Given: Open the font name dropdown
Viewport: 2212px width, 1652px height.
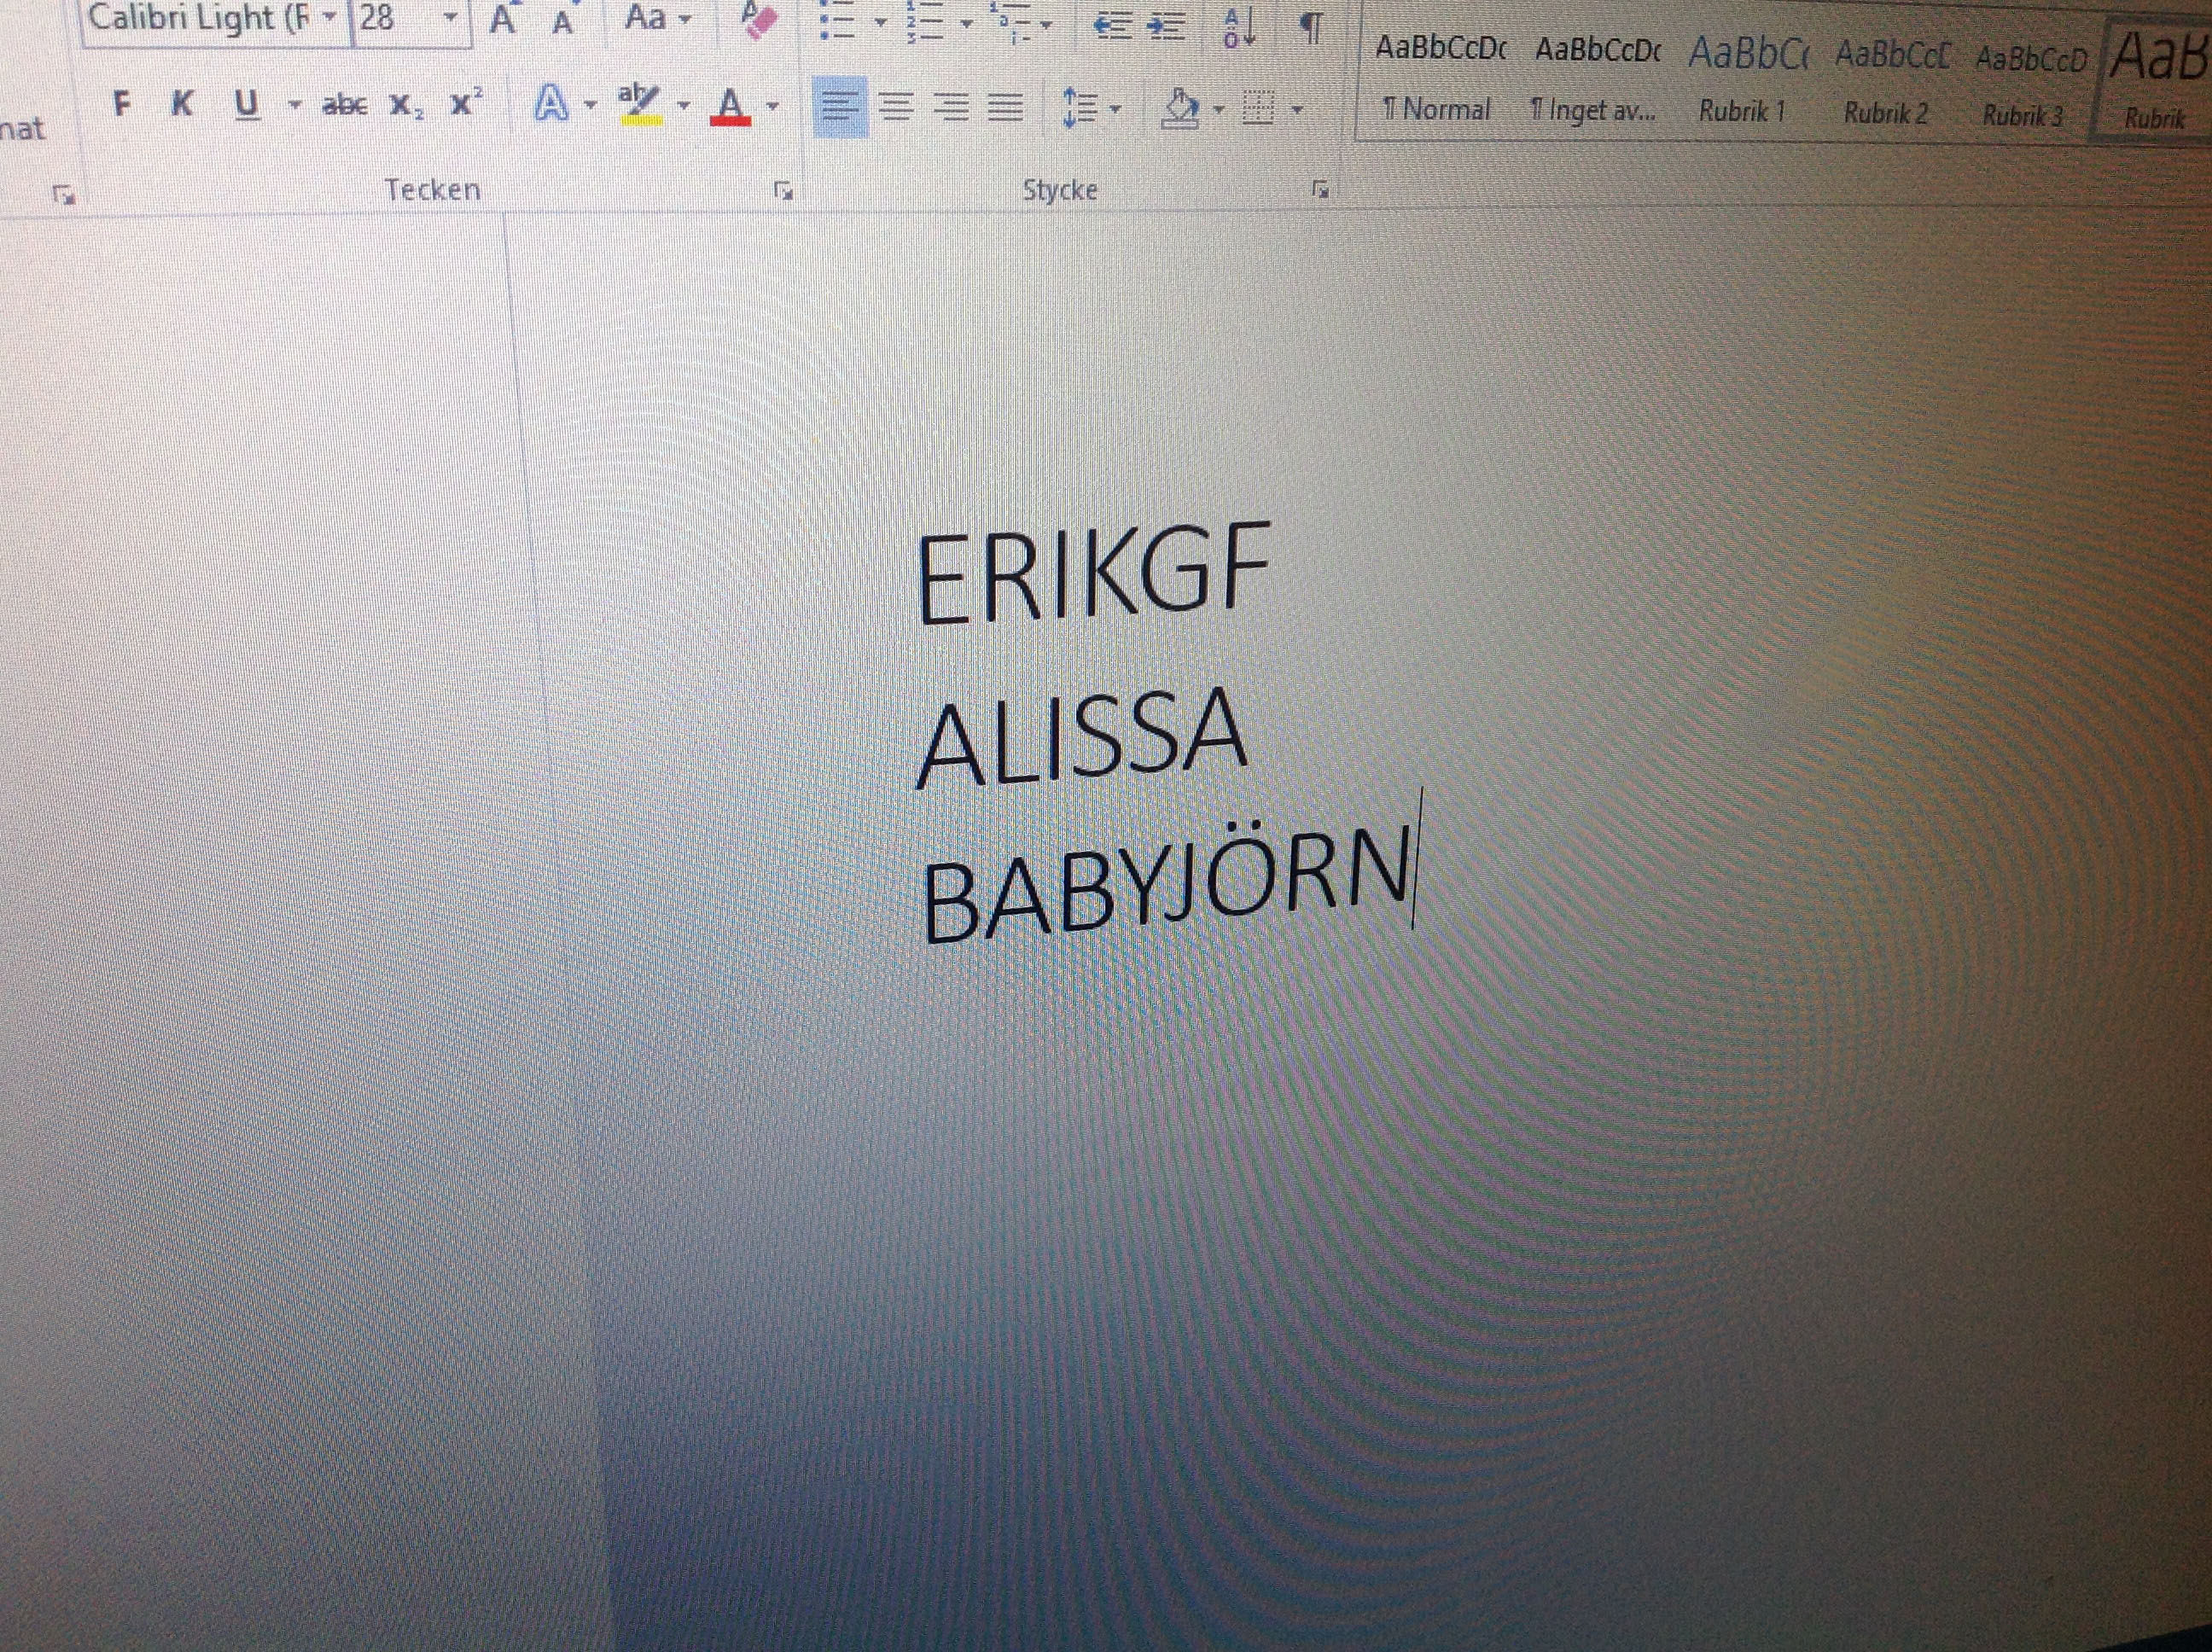Looking at the screenshot, I should pos(331,18).
